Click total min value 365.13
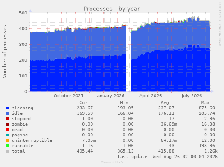 point(125,151)
